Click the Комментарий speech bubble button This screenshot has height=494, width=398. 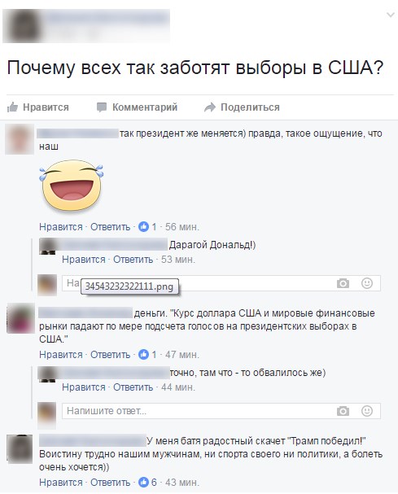137,107
